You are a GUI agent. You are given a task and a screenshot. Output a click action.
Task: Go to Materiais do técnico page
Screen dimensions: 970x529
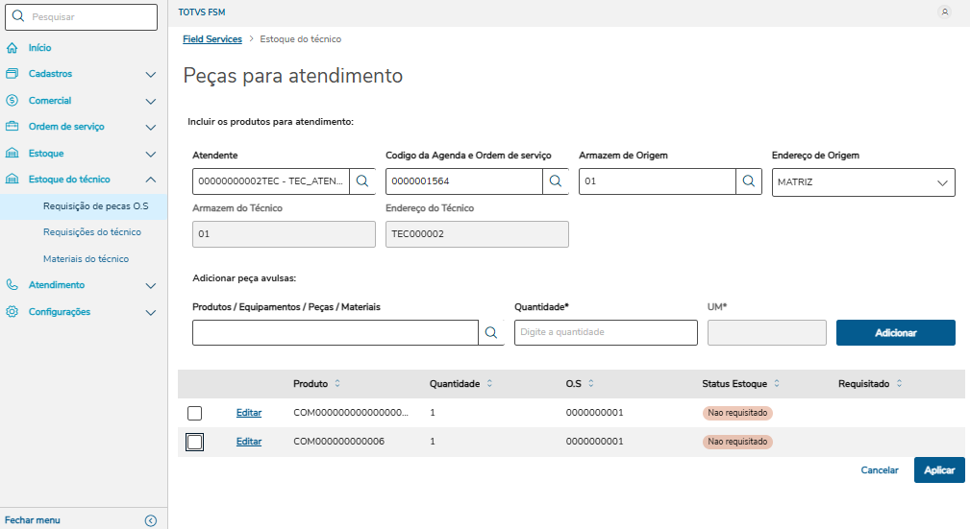click(x=86, y=259)
